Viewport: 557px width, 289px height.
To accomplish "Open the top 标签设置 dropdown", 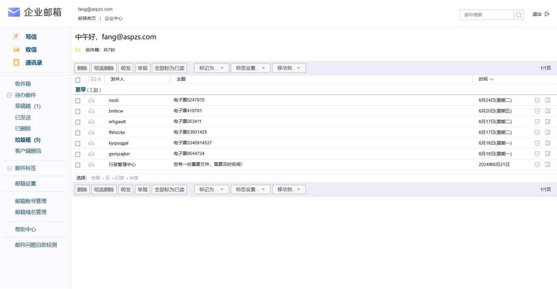I will pos(250,68).
